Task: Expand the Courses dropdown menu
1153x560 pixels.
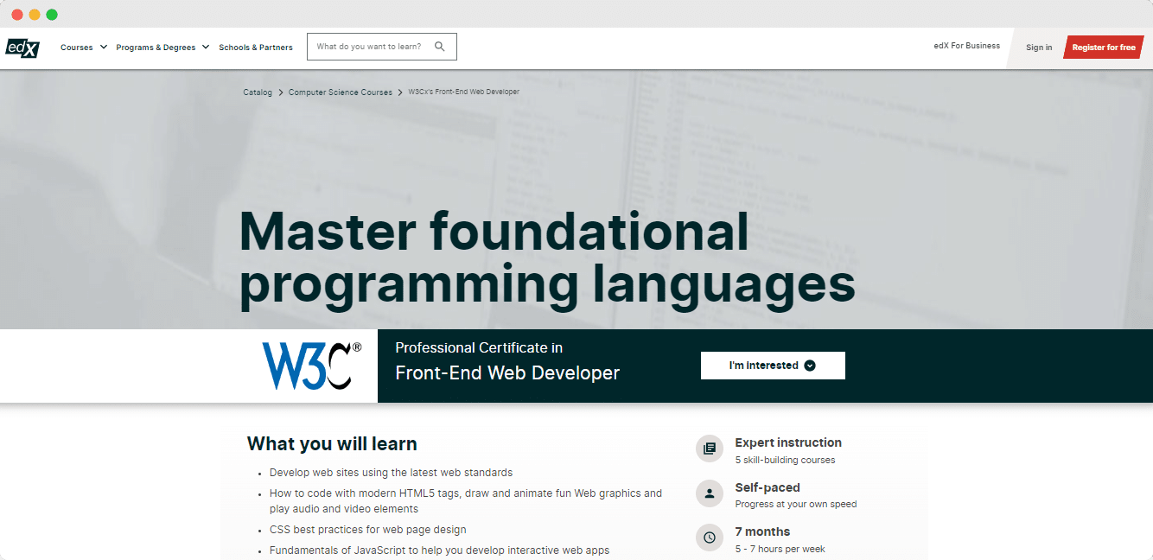Action: coord(84,48)
